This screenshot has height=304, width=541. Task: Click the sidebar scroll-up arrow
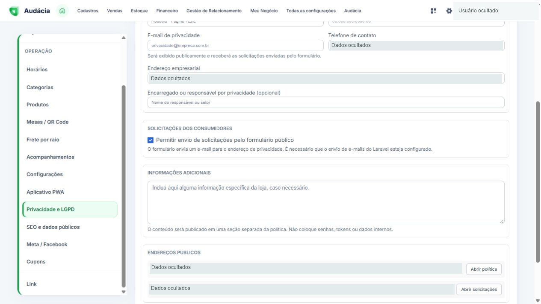tap(124, 38)
